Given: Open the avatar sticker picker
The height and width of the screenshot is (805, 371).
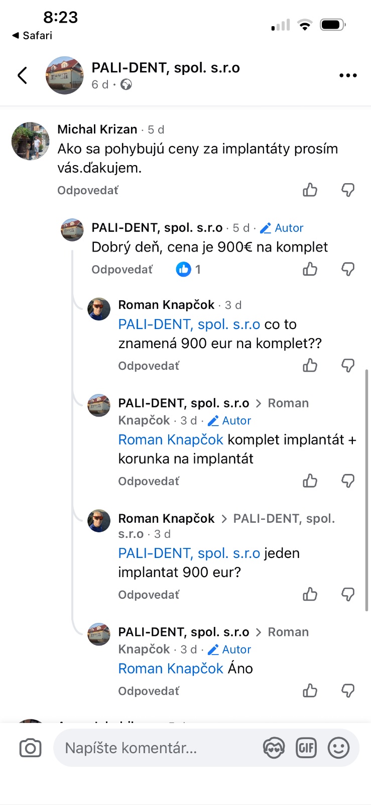Looking at the screenshot, I should pos(274,748).
